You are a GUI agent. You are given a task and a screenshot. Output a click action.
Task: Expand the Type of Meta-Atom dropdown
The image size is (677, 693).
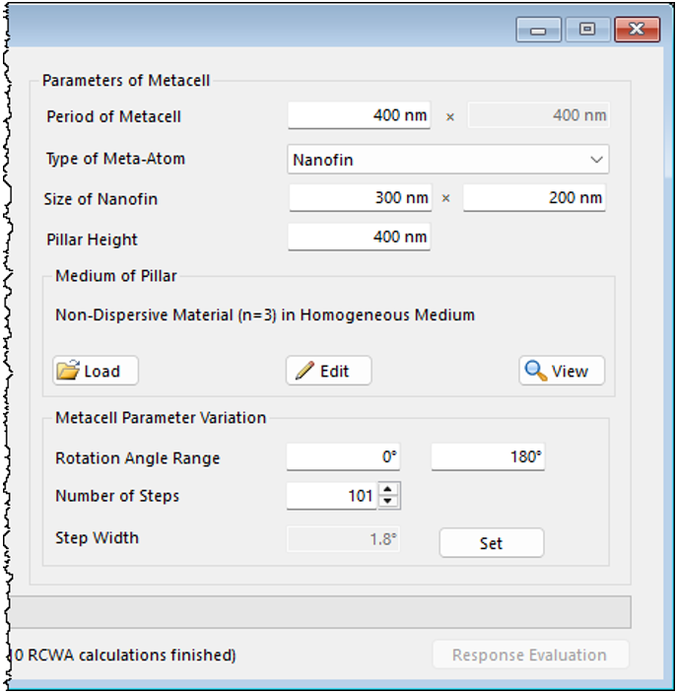point(447,159)
